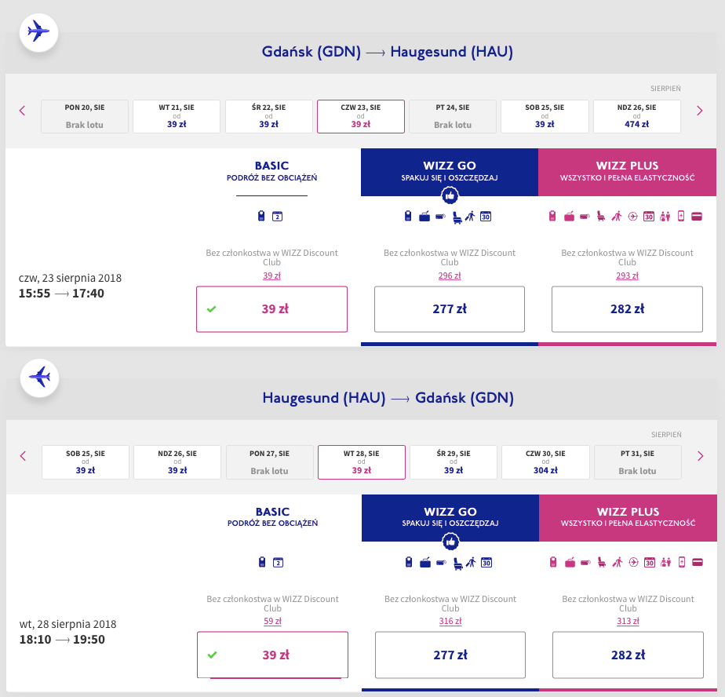725x697 pixels.
Task: Open the return 313 zł non-member price link
Action: [x=628, y=621]
